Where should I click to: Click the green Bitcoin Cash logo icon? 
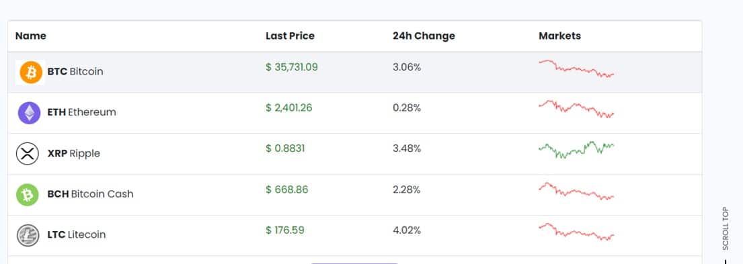[x=28, y=195]
